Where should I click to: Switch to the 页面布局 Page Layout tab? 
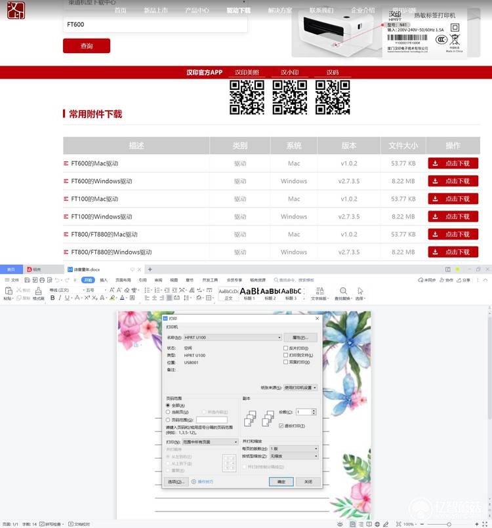[x=123, y=280]
